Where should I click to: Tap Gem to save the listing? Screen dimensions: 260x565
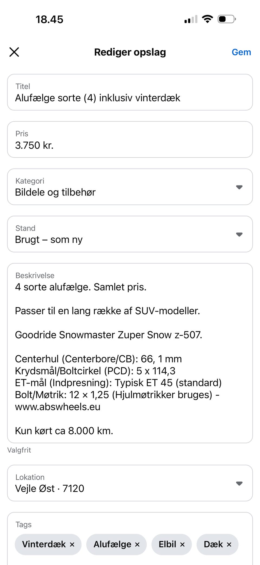click(x=241, y=52)
